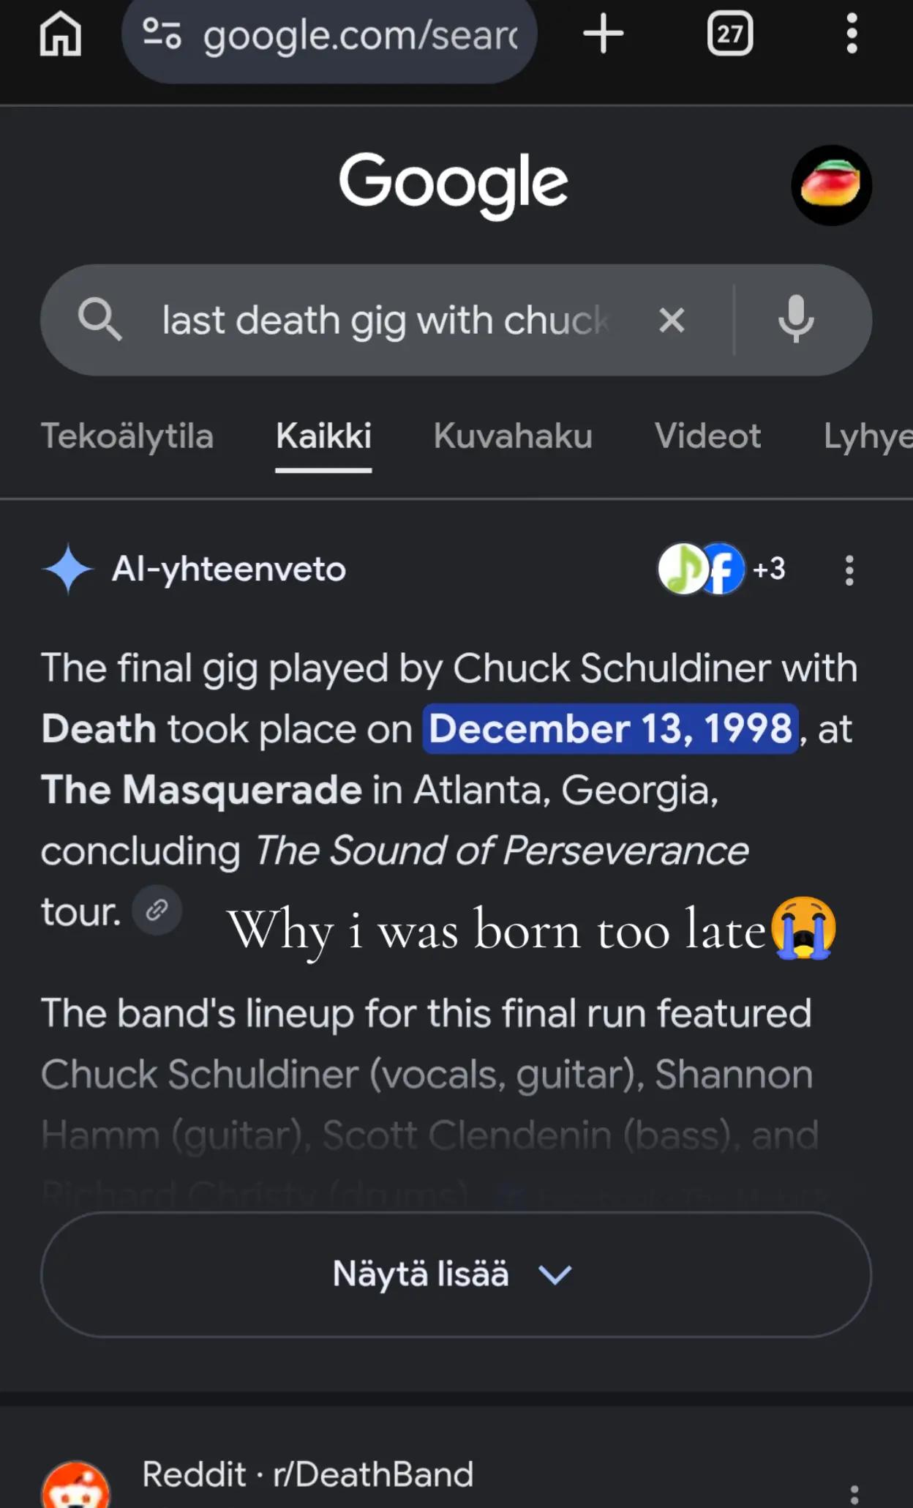Tap the Google logo
Screen dimensions: 913x1508
pyautogui.click(x=453, y=185)
